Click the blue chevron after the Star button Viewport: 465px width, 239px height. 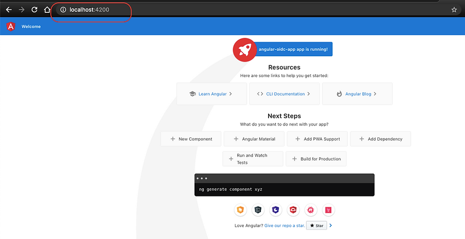331,225
